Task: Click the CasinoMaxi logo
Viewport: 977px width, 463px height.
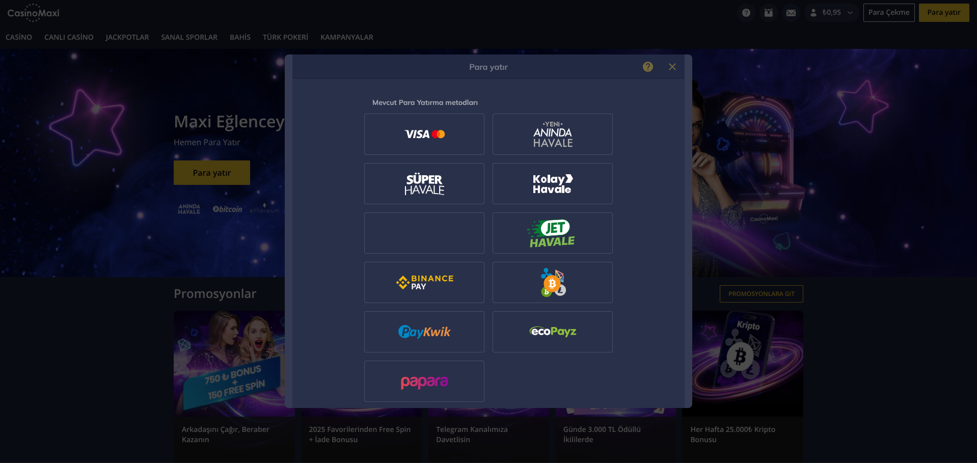Action: click(x=33, y=13)
